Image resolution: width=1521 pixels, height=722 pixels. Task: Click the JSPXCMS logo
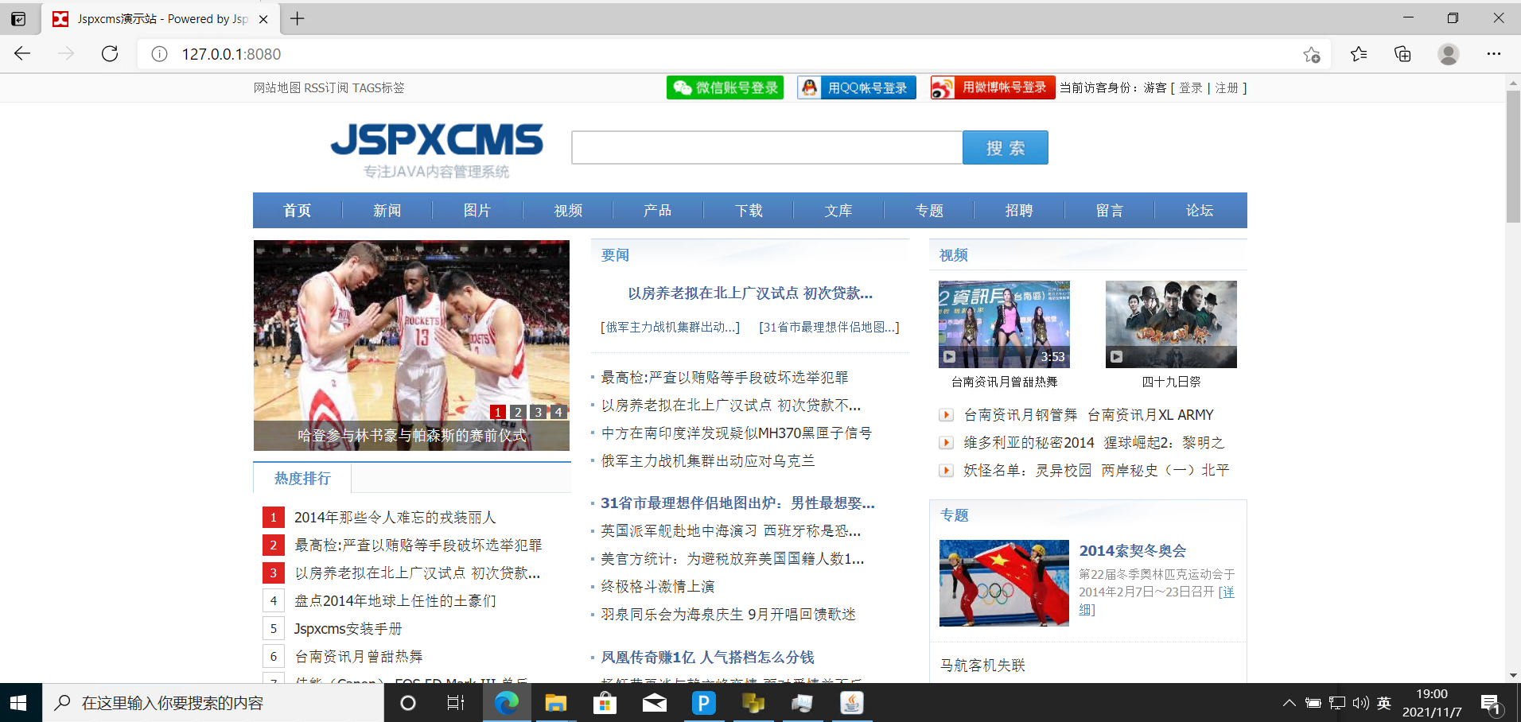[x=437, y=149]
